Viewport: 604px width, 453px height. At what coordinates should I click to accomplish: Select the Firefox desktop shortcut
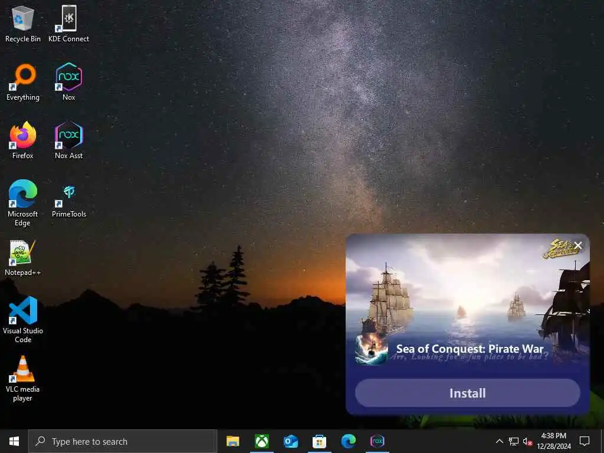pyautogui.click(x=23, y=140)
